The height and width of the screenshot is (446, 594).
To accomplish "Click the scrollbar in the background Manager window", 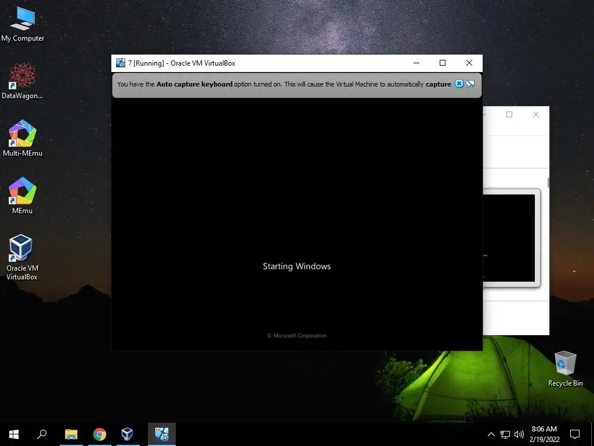I will [548, 182].
